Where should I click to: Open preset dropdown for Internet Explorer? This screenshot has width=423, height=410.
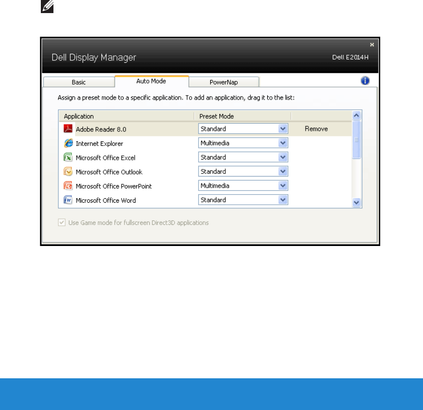coord(243,143)
